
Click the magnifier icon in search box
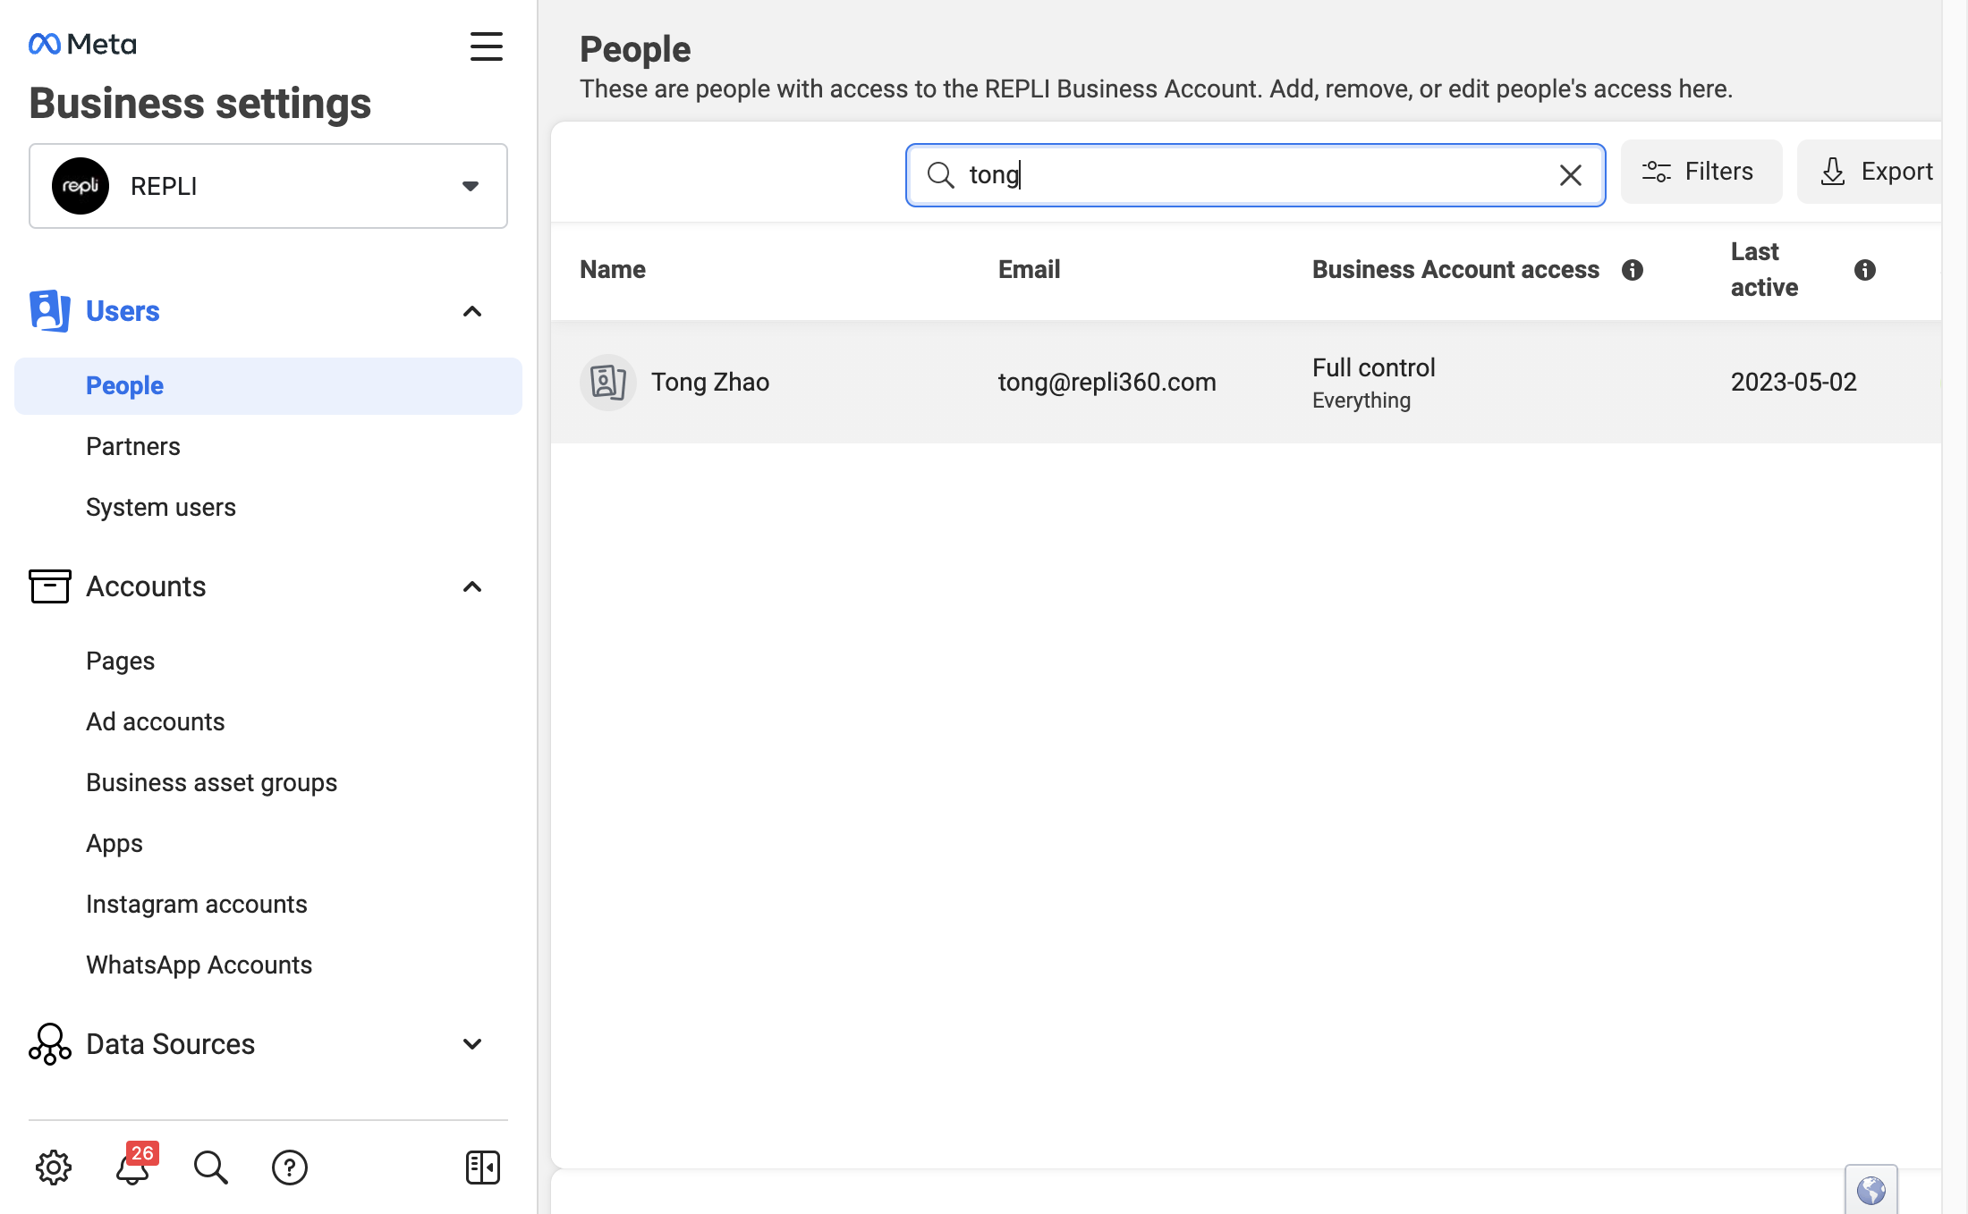pos(940,175)
